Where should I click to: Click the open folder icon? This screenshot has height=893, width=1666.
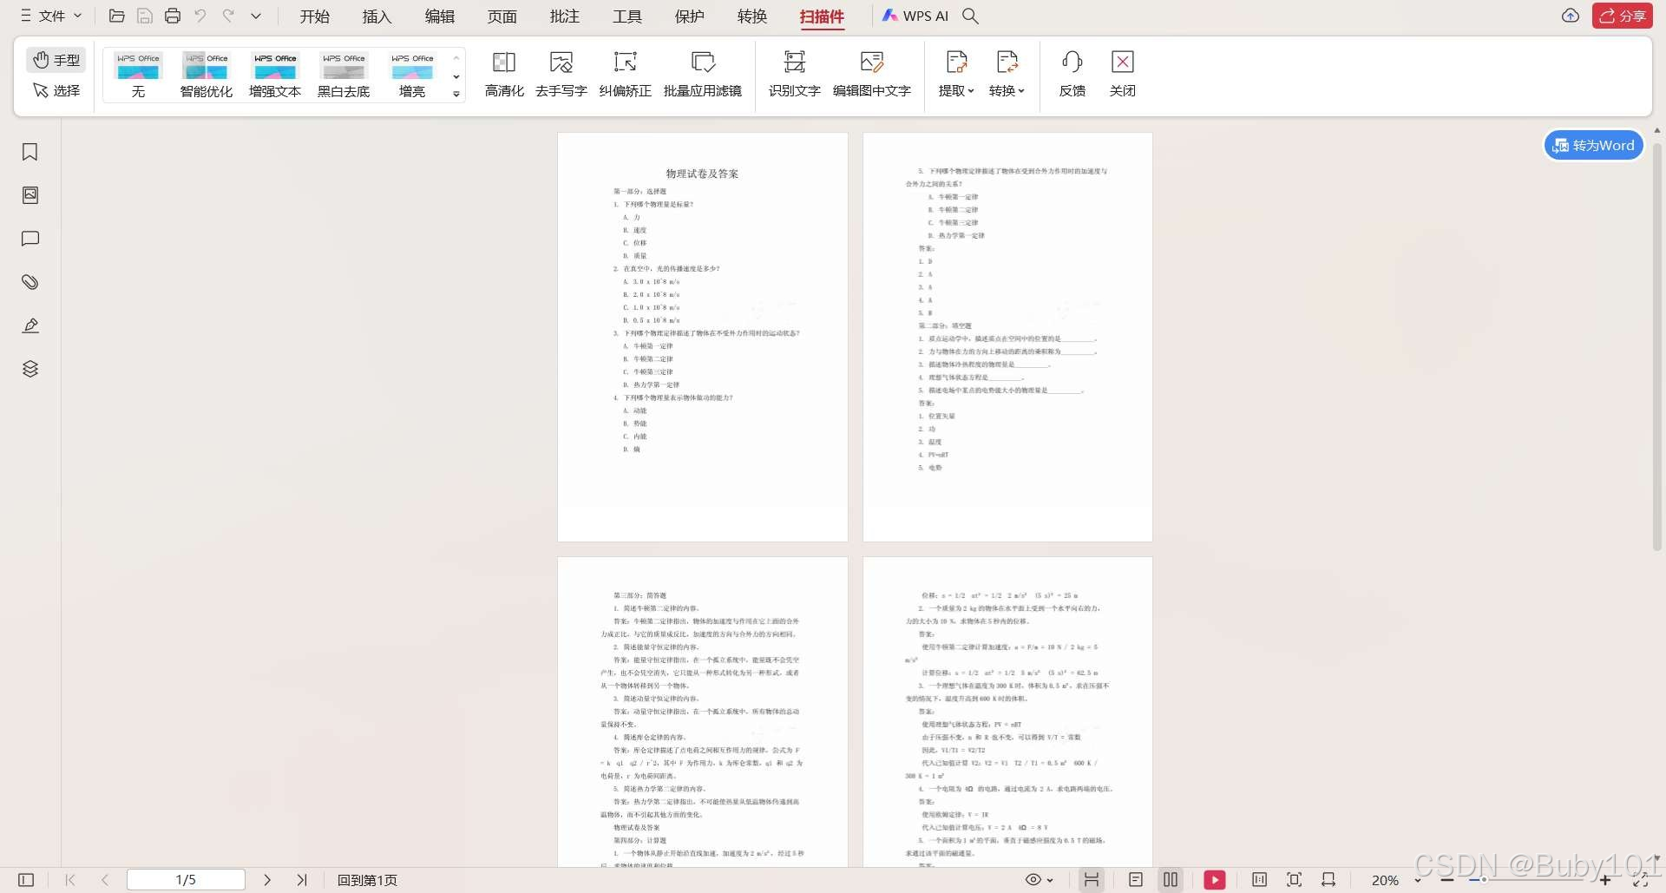point(117,16)
